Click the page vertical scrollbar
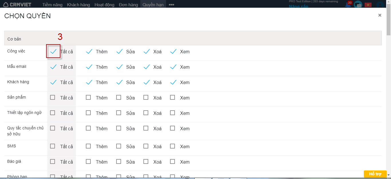391x179 pixels. click(388, 86)
